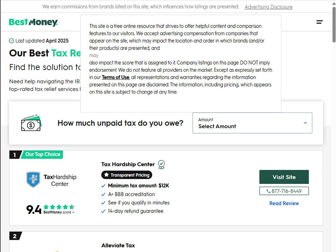The image size is (336, 252).
Task: Click the A+ BBB accreditation text
Action: (131, 194)
